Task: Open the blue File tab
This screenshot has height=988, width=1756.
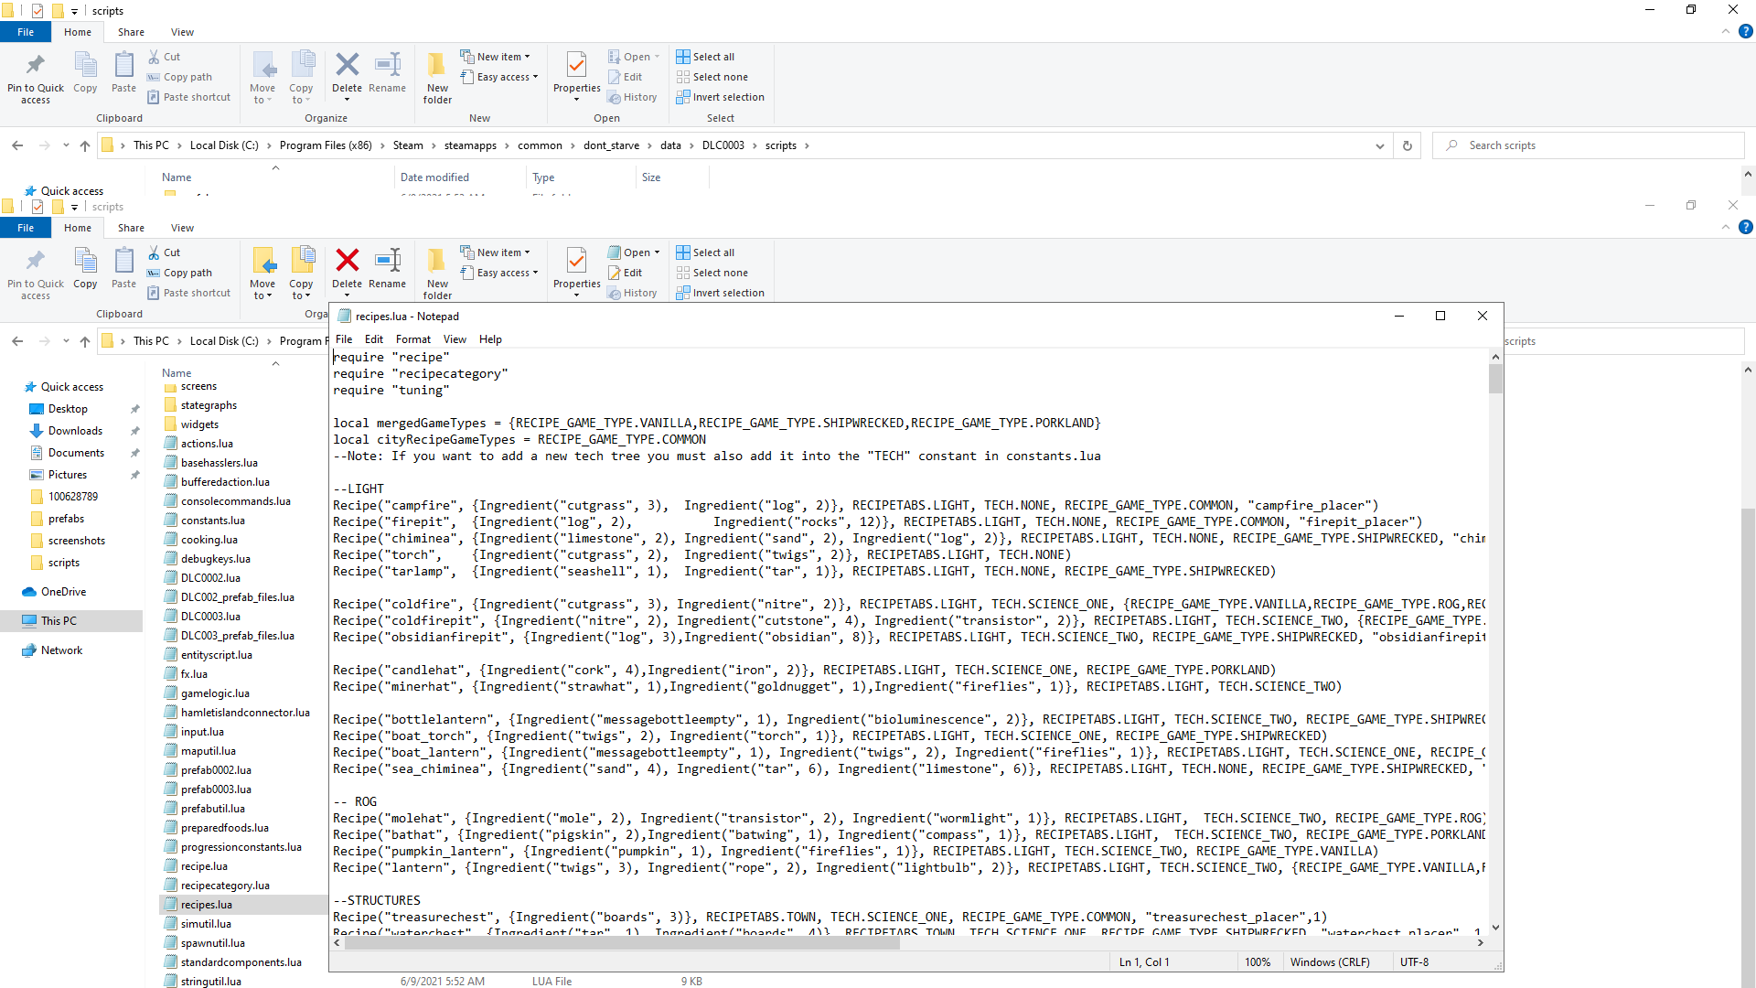Action: point(26,228)
